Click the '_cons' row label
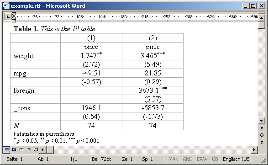The image size is (268, 165). click(22, 108)
